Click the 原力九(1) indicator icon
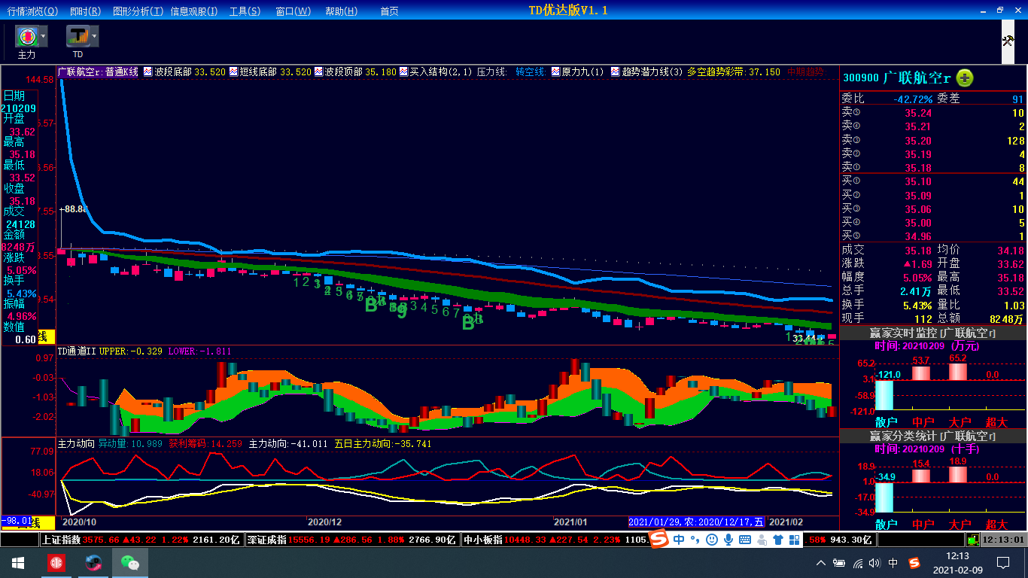Viewport: 1028px width, 578px height. pos(556,72)
